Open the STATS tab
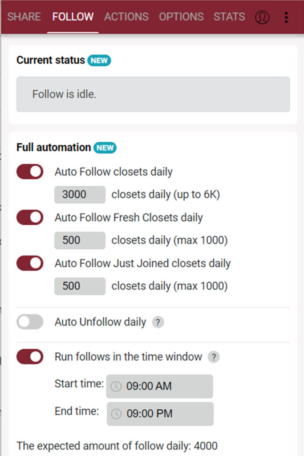Screen dimensions: 304x456 (x=229, y=16)
